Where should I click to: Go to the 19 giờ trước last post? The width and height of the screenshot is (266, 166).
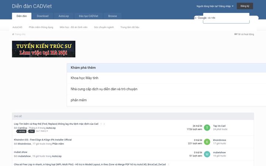[x=219, y=156]
